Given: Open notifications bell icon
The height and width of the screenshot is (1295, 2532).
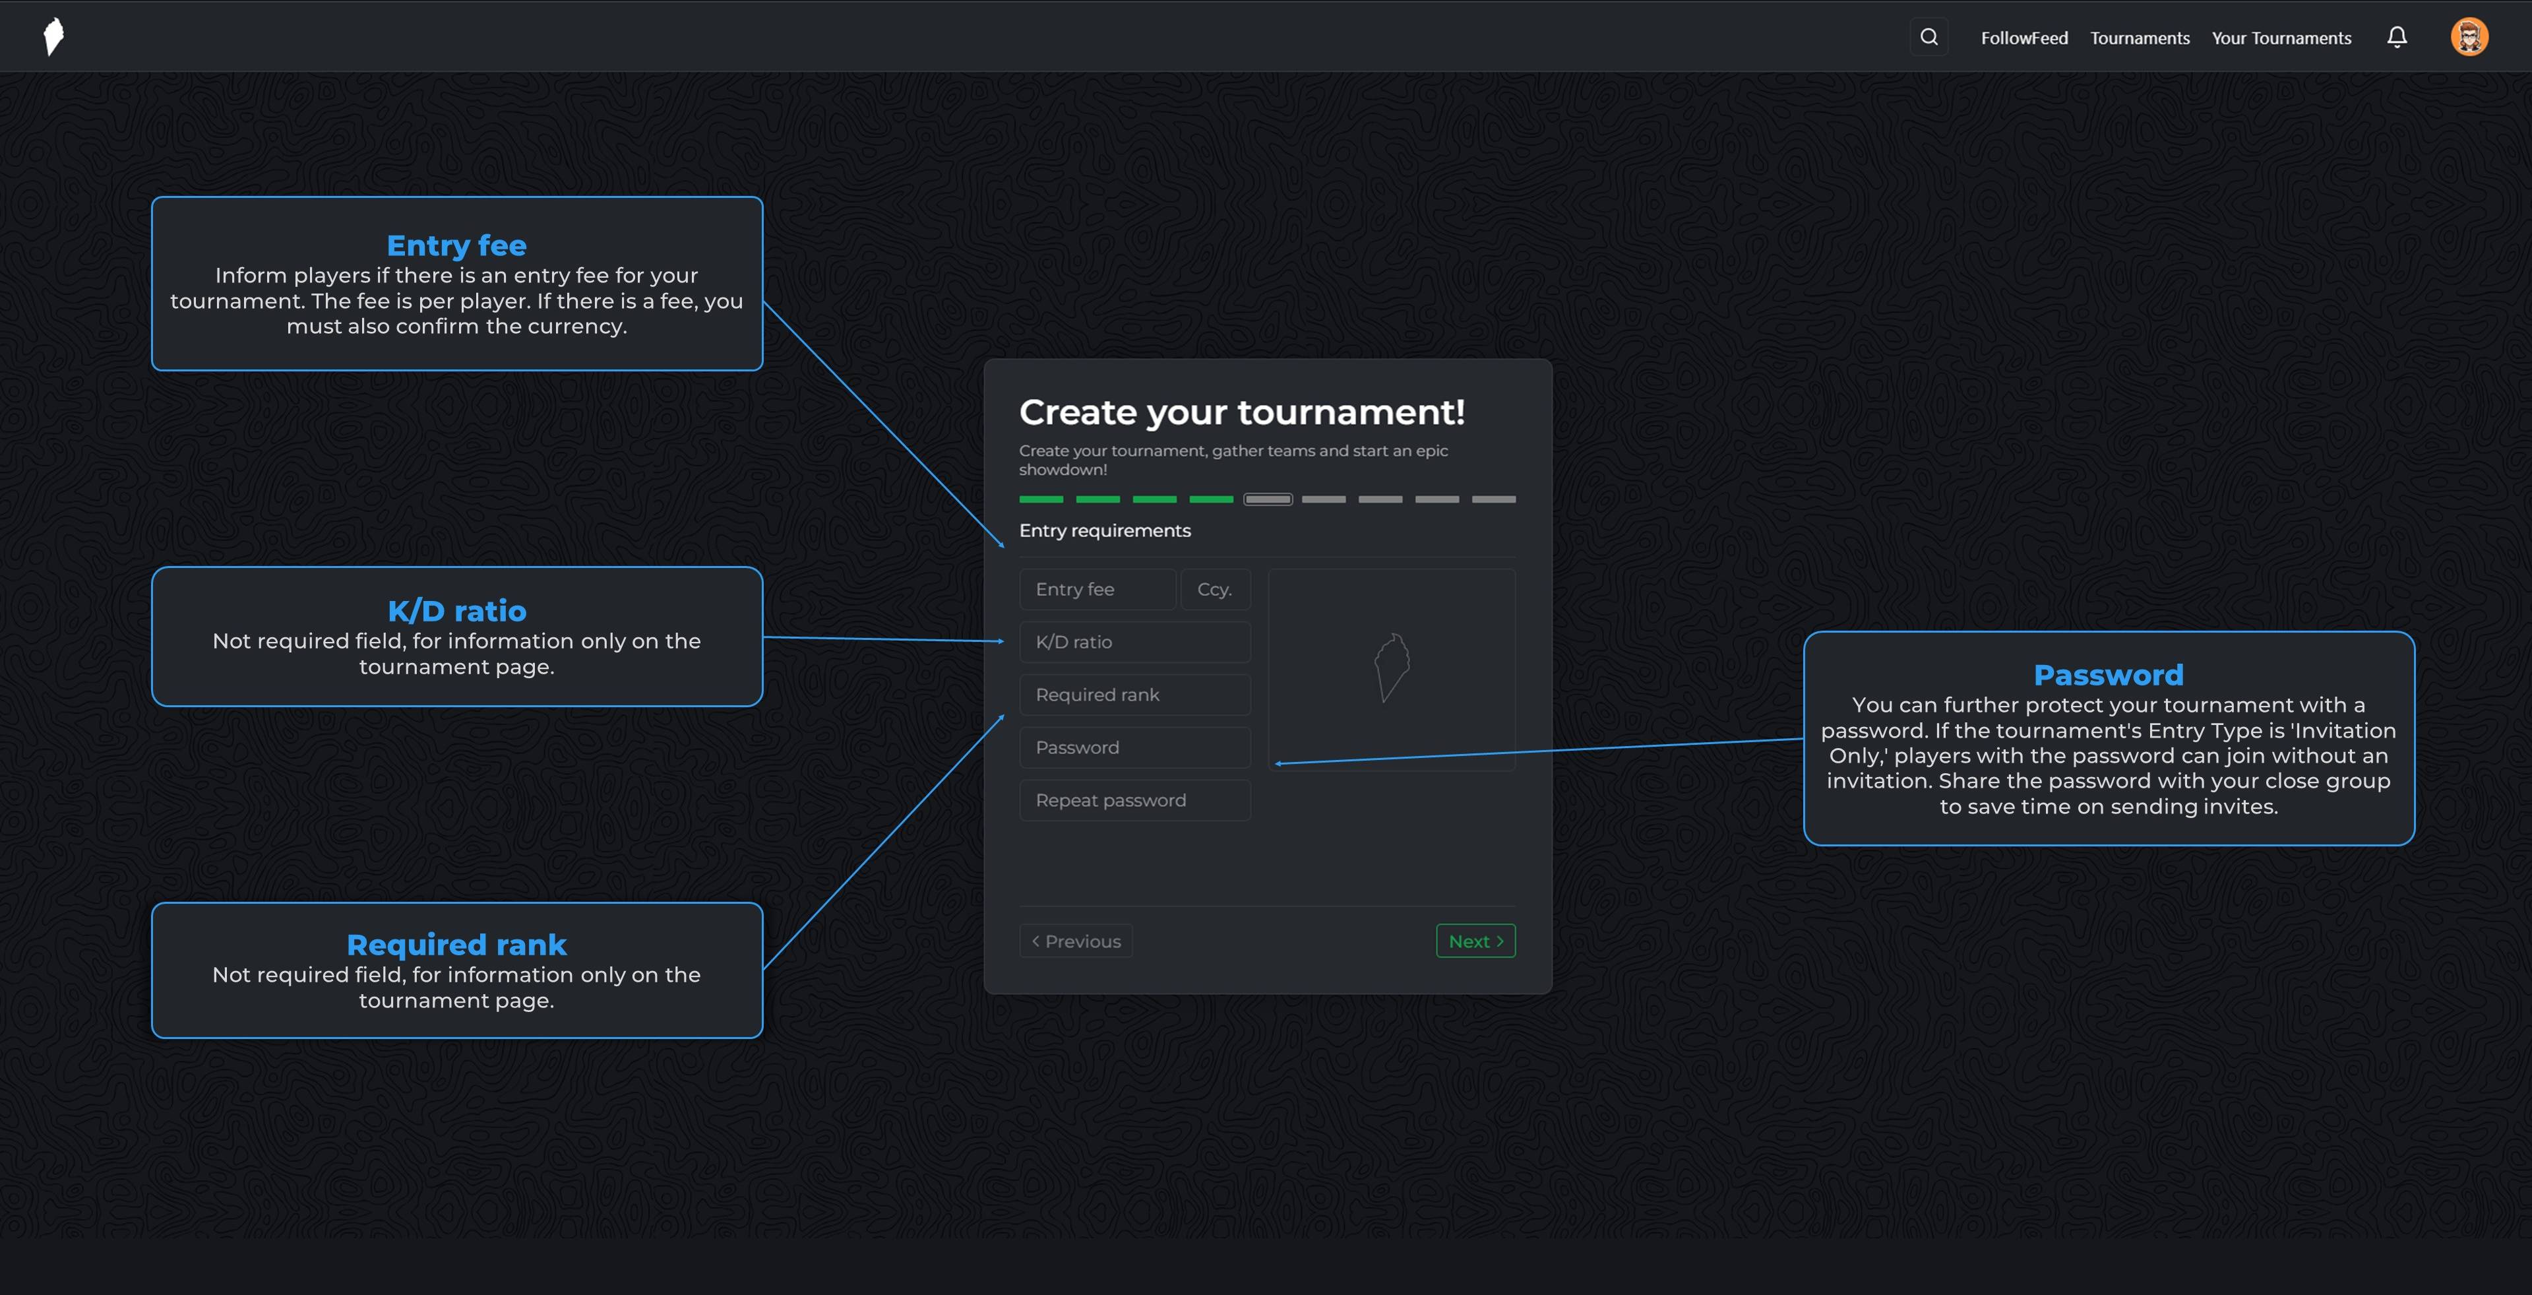Looking at the screenshot, I should coord(2396,38).
